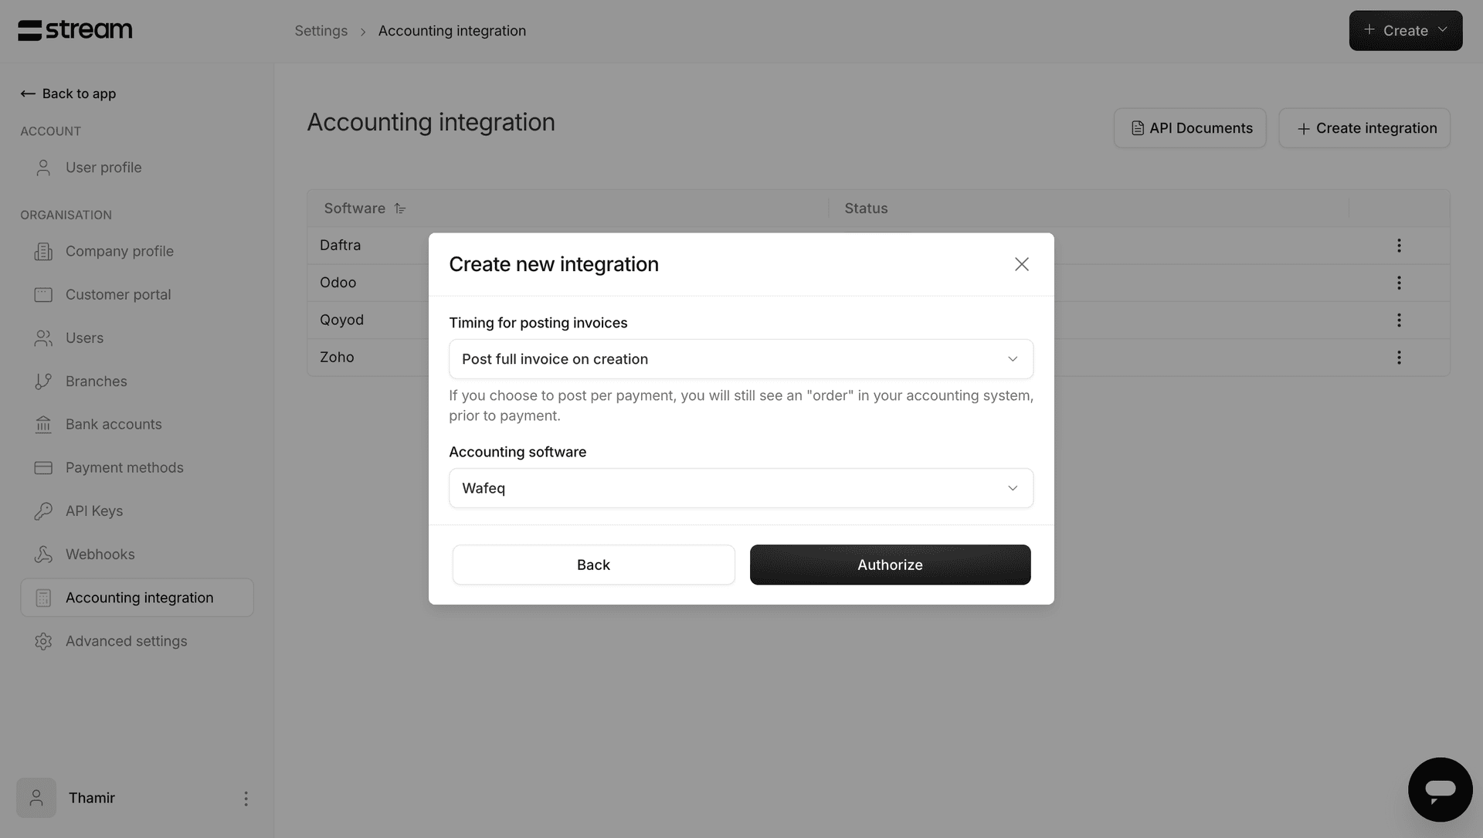
Task: Open the Create dropdown in the header
Action: pos(1405,31)
